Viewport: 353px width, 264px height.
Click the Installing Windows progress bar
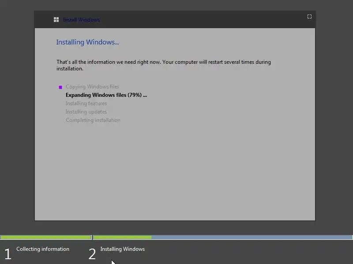tap(223, 237)
